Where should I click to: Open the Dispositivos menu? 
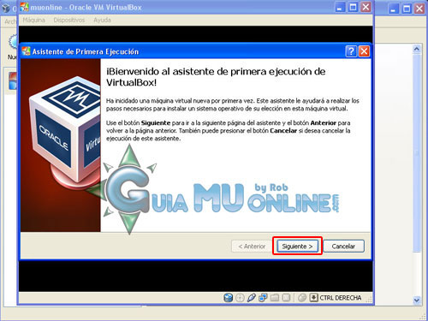pos(69,20)
